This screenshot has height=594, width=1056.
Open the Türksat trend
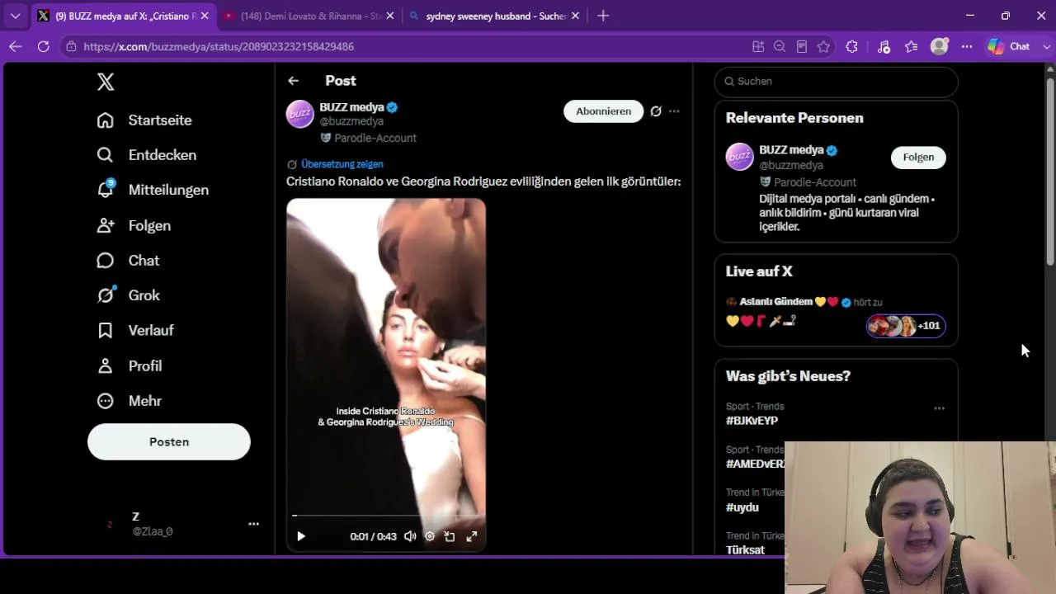point(745,550)
